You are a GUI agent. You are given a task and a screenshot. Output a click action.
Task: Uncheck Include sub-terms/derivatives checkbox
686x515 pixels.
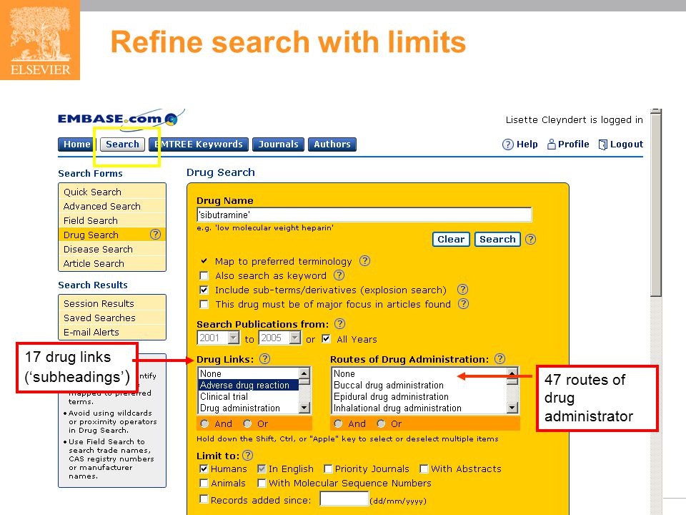[x=204, y=290]
